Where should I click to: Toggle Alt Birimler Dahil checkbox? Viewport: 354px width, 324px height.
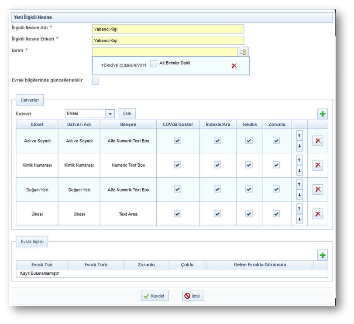[x=154, y=64]
